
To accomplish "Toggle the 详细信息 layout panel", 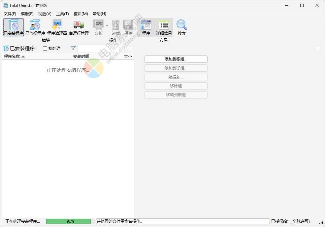I will click(164, 27).
